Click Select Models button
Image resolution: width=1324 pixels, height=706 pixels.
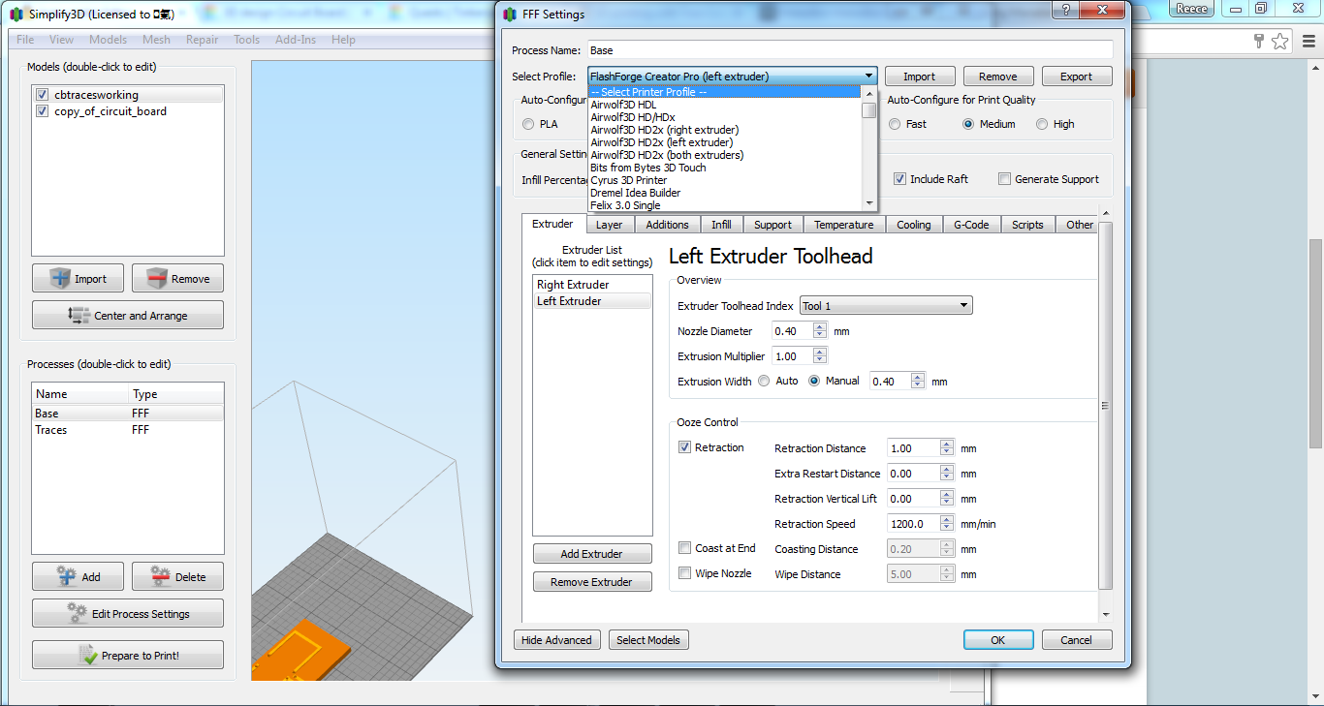point(648,640)
